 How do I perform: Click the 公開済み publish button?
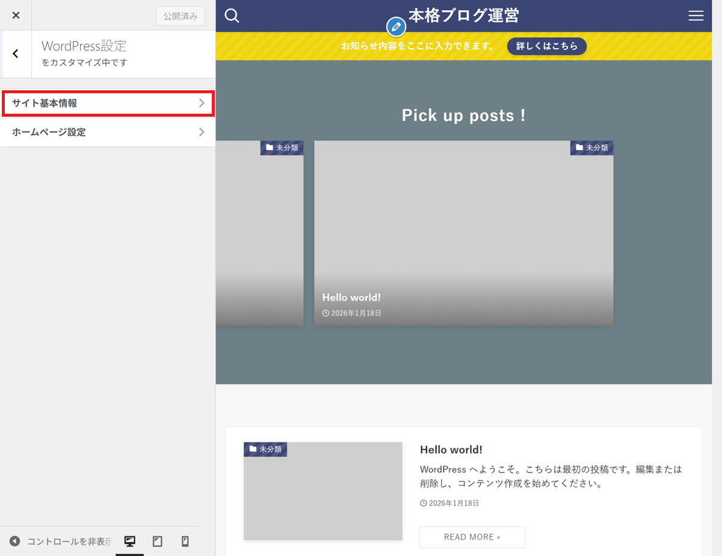point(180,16)
